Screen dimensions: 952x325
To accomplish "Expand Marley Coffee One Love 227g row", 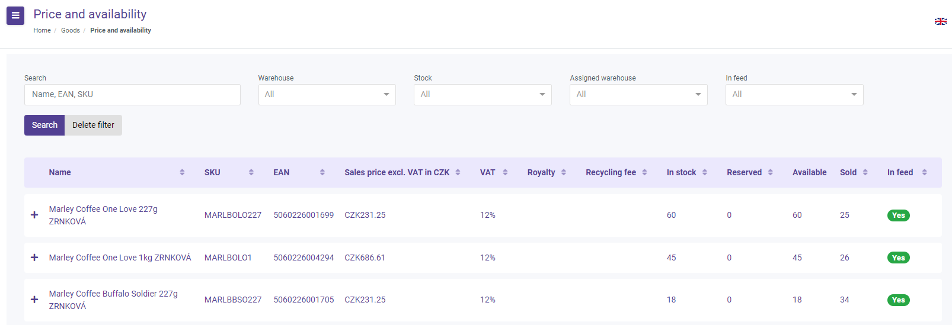I will click(x=34, y=215).
